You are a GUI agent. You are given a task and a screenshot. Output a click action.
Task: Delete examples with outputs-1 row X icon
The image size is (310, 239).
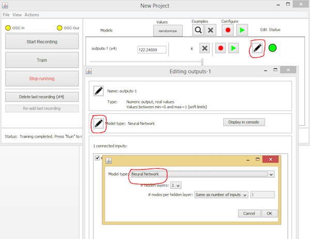pyautogui.click(x=205, y=49)
